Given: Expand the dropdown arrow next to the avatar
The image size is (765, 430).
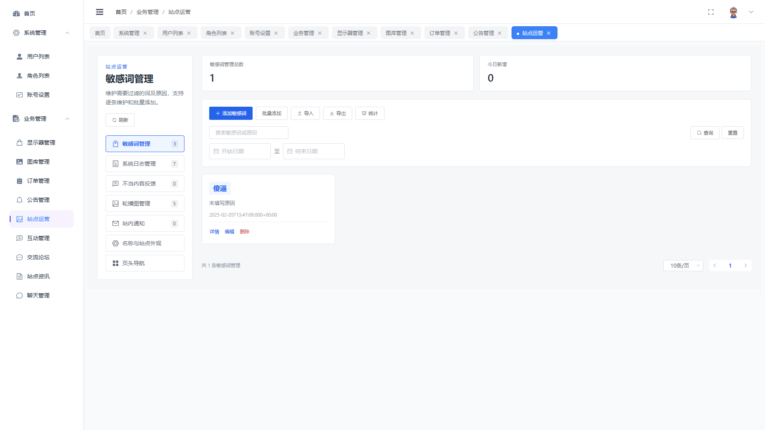Looking at the screenshot, I should tap(751, 12).
